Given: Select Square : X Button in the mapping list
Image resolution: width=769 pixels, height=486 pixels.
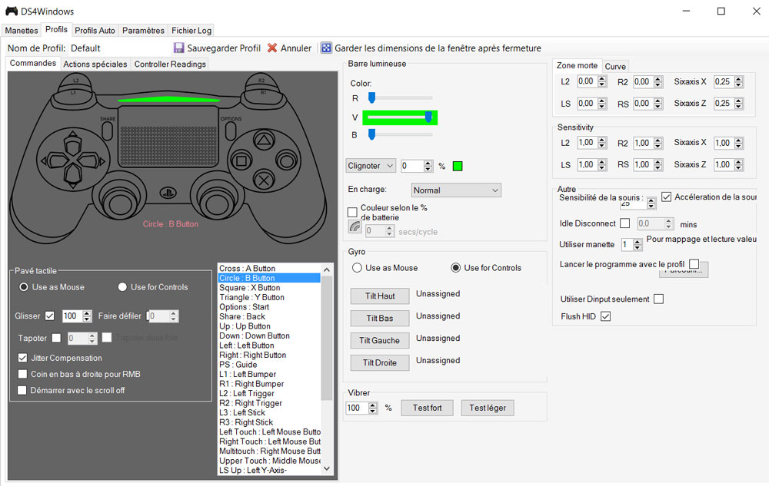Looking at the screenshot, I should pos(250,288).
